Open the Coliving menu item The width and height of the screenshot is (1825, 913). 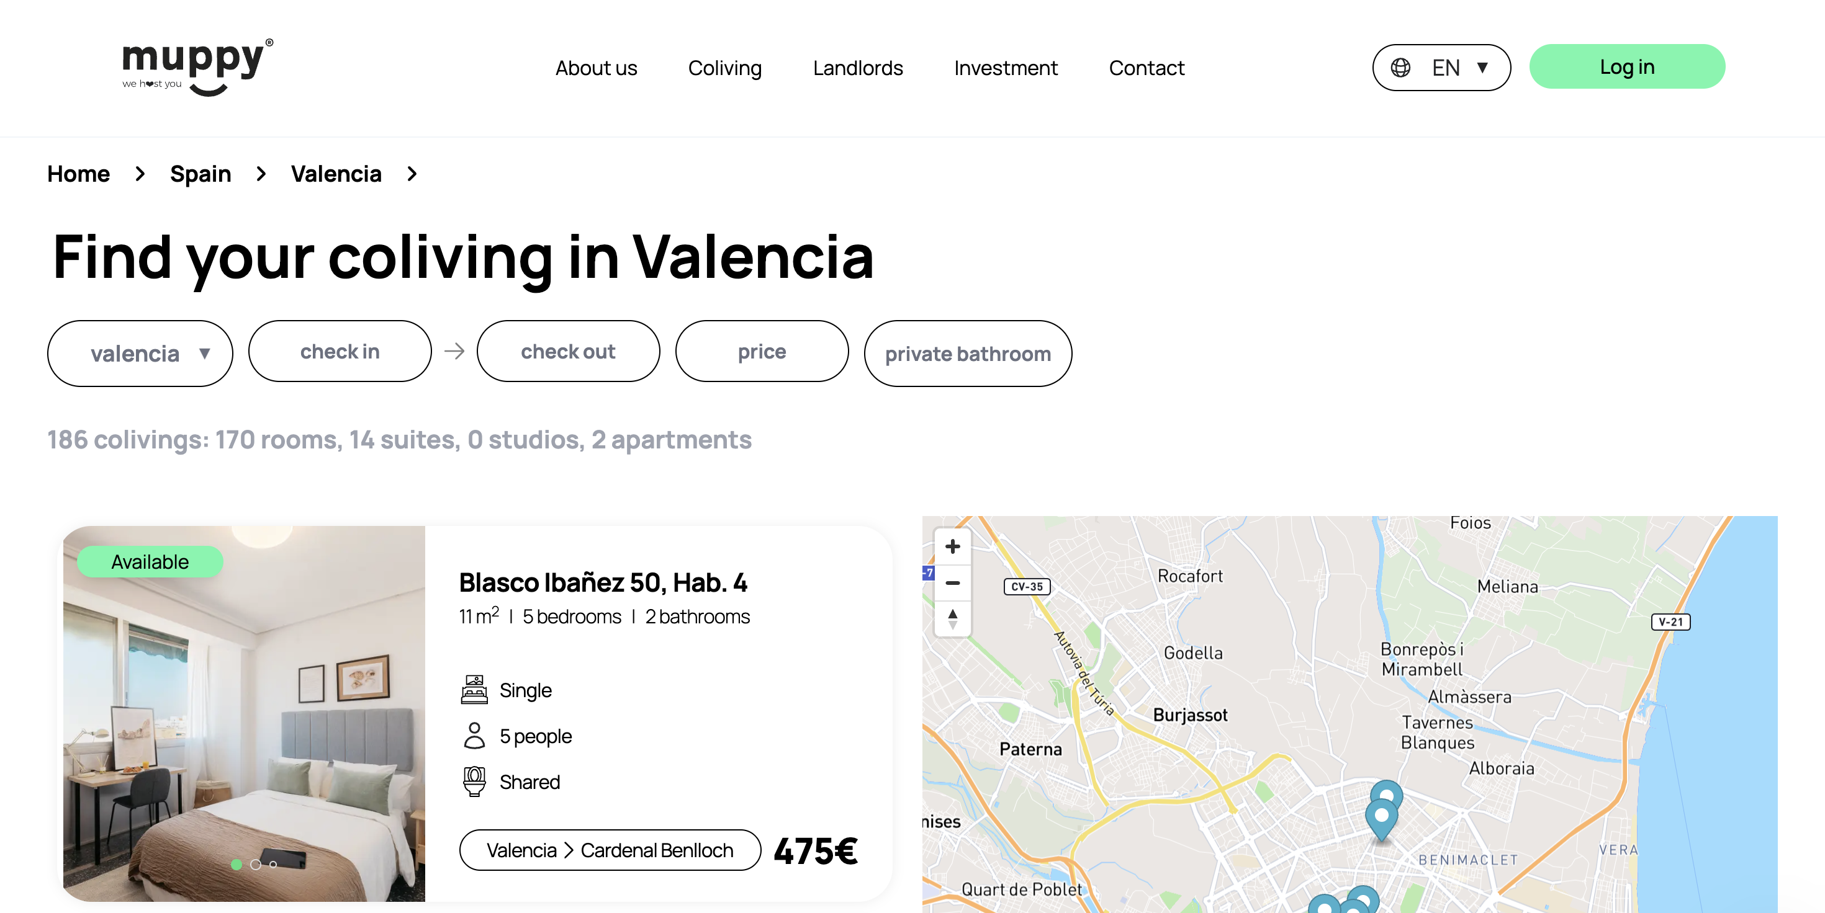tap(725, 68)
